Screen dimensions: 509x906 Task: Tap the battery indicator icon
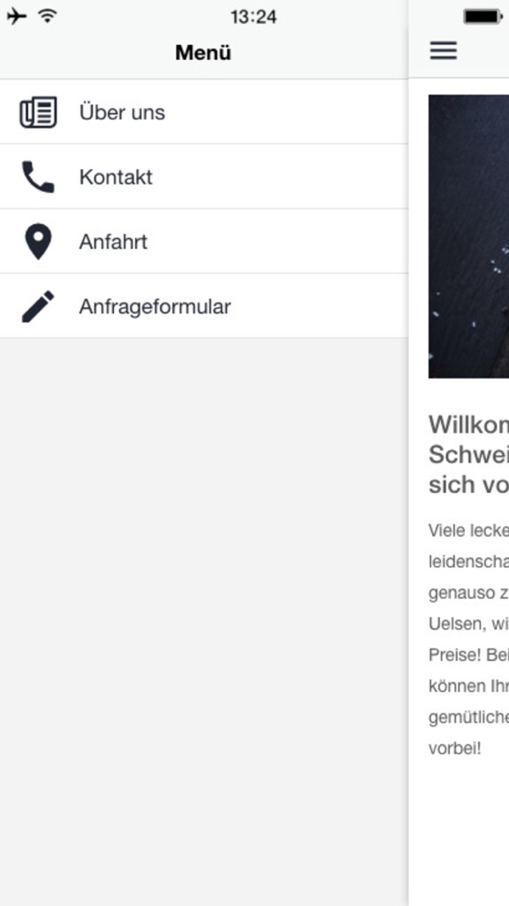pos(483,17)
